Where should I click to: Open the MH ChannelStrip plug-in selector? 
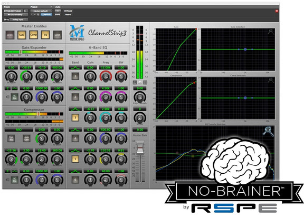click(16, 15)
